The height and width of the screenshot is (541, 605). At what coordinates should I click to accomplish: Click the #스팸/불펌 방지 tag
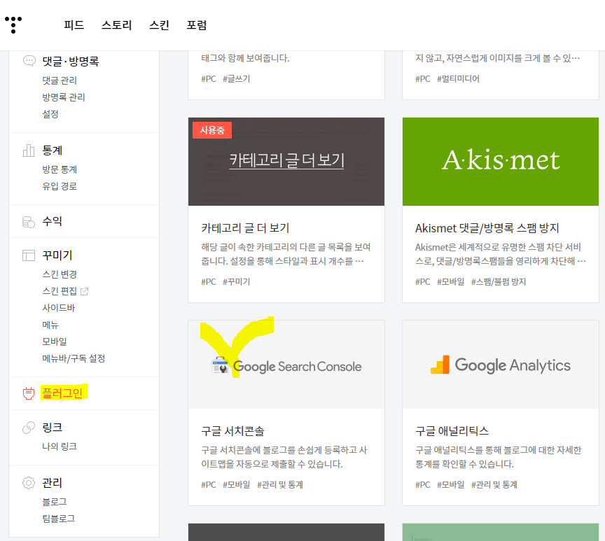499,282
